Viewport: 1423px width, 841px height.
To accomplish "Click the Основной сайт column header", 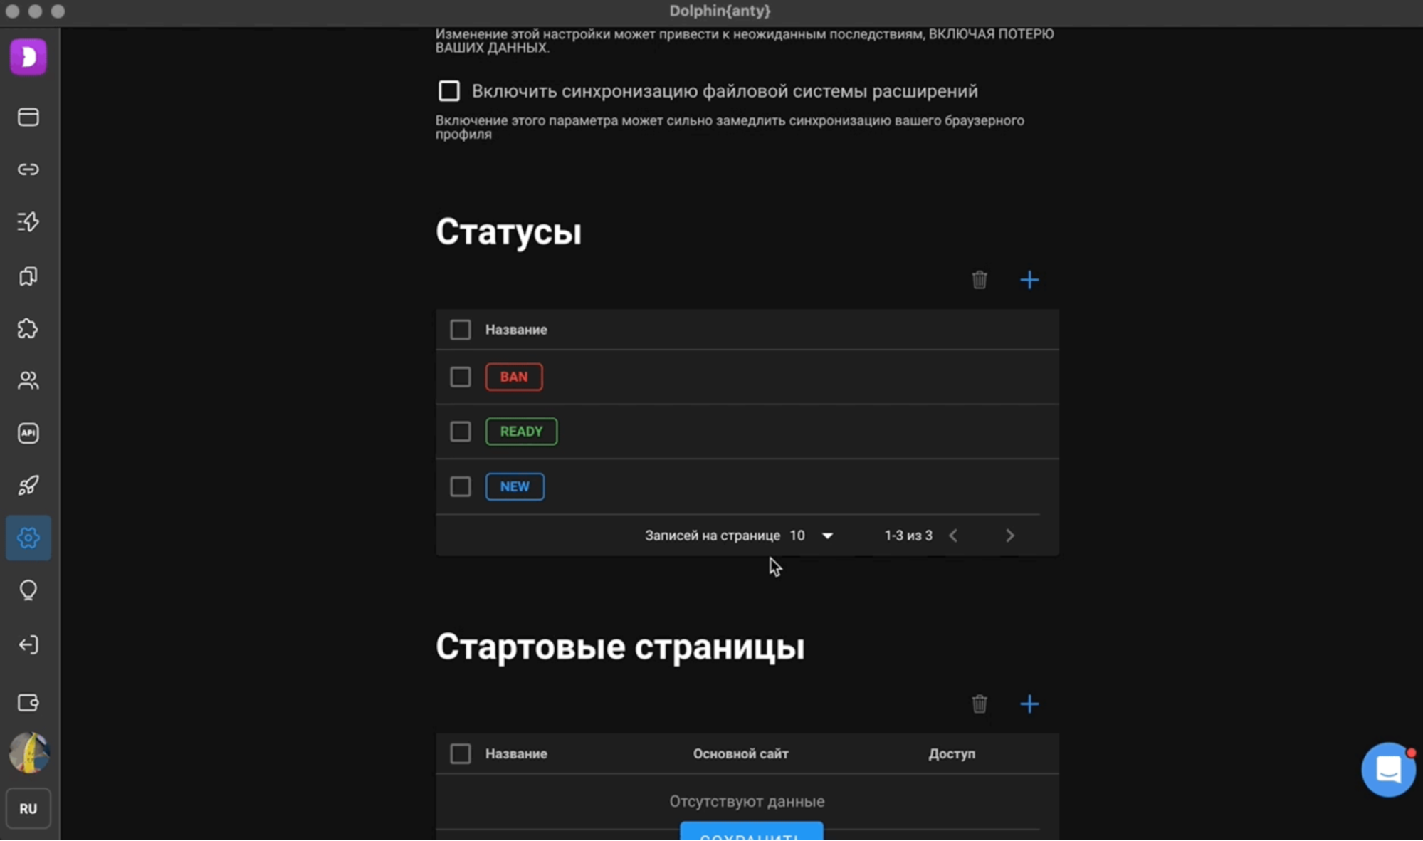I will click(x=740, y=753).
